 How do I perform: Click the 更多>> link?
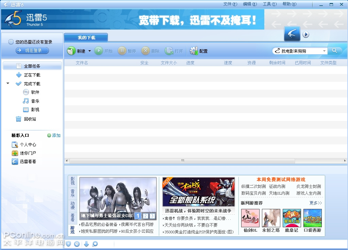[316, 203]
